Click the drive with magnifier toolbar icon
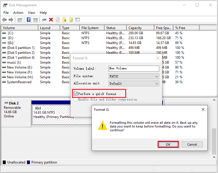The image size is (218, 173). 44,20
